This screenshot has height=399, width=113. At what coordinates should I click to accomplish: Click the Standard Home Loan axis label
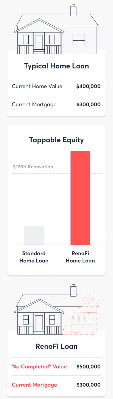tap(34, 257)
